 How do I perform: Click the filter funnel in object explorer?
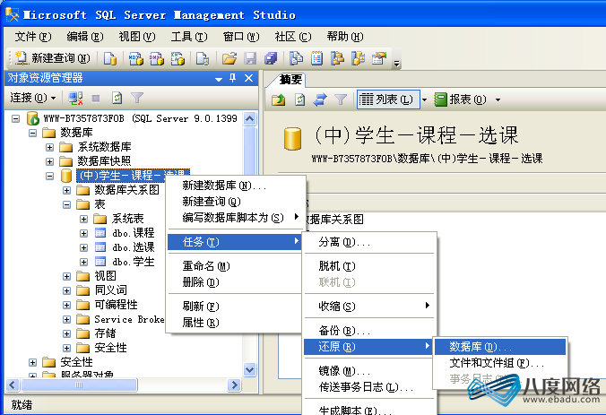click(137, 98)
